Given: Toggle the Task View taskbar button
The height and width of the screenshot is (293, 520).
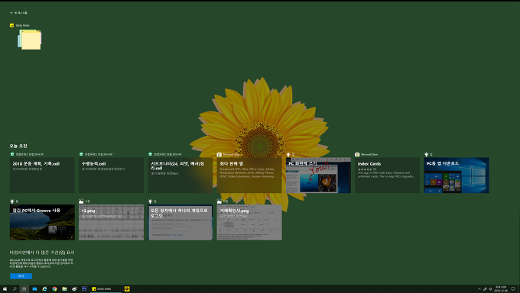Looking at the screenshot, I should click(24, 289).
